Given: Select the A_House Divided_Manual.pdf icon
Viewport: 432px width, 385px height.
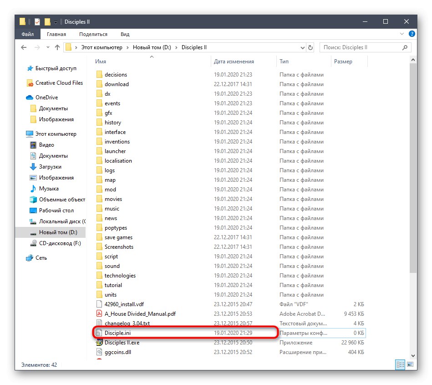Looking at the screenshot, I should tap(99, 313).
